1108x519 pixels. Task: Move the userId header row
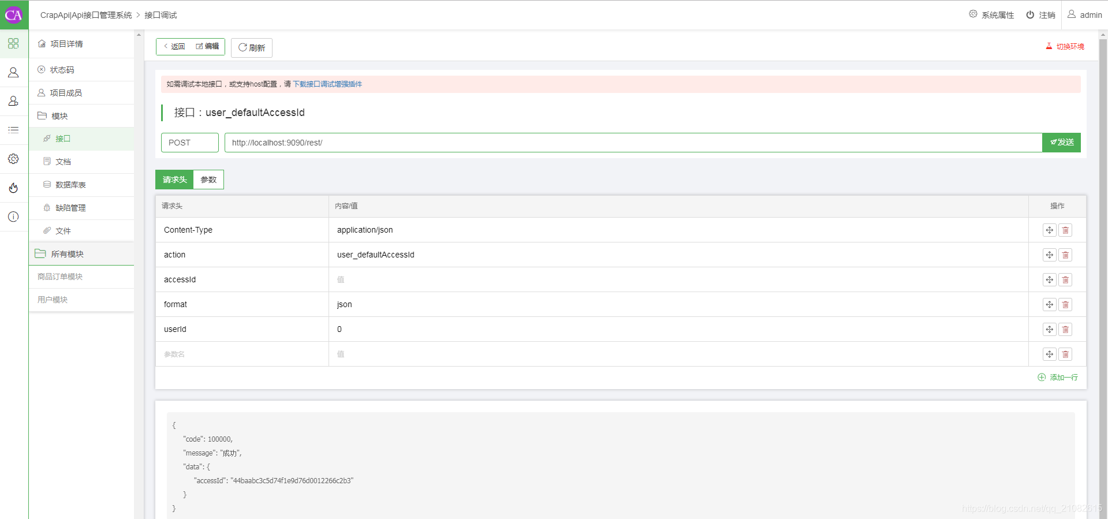(x=1049, y=329)
